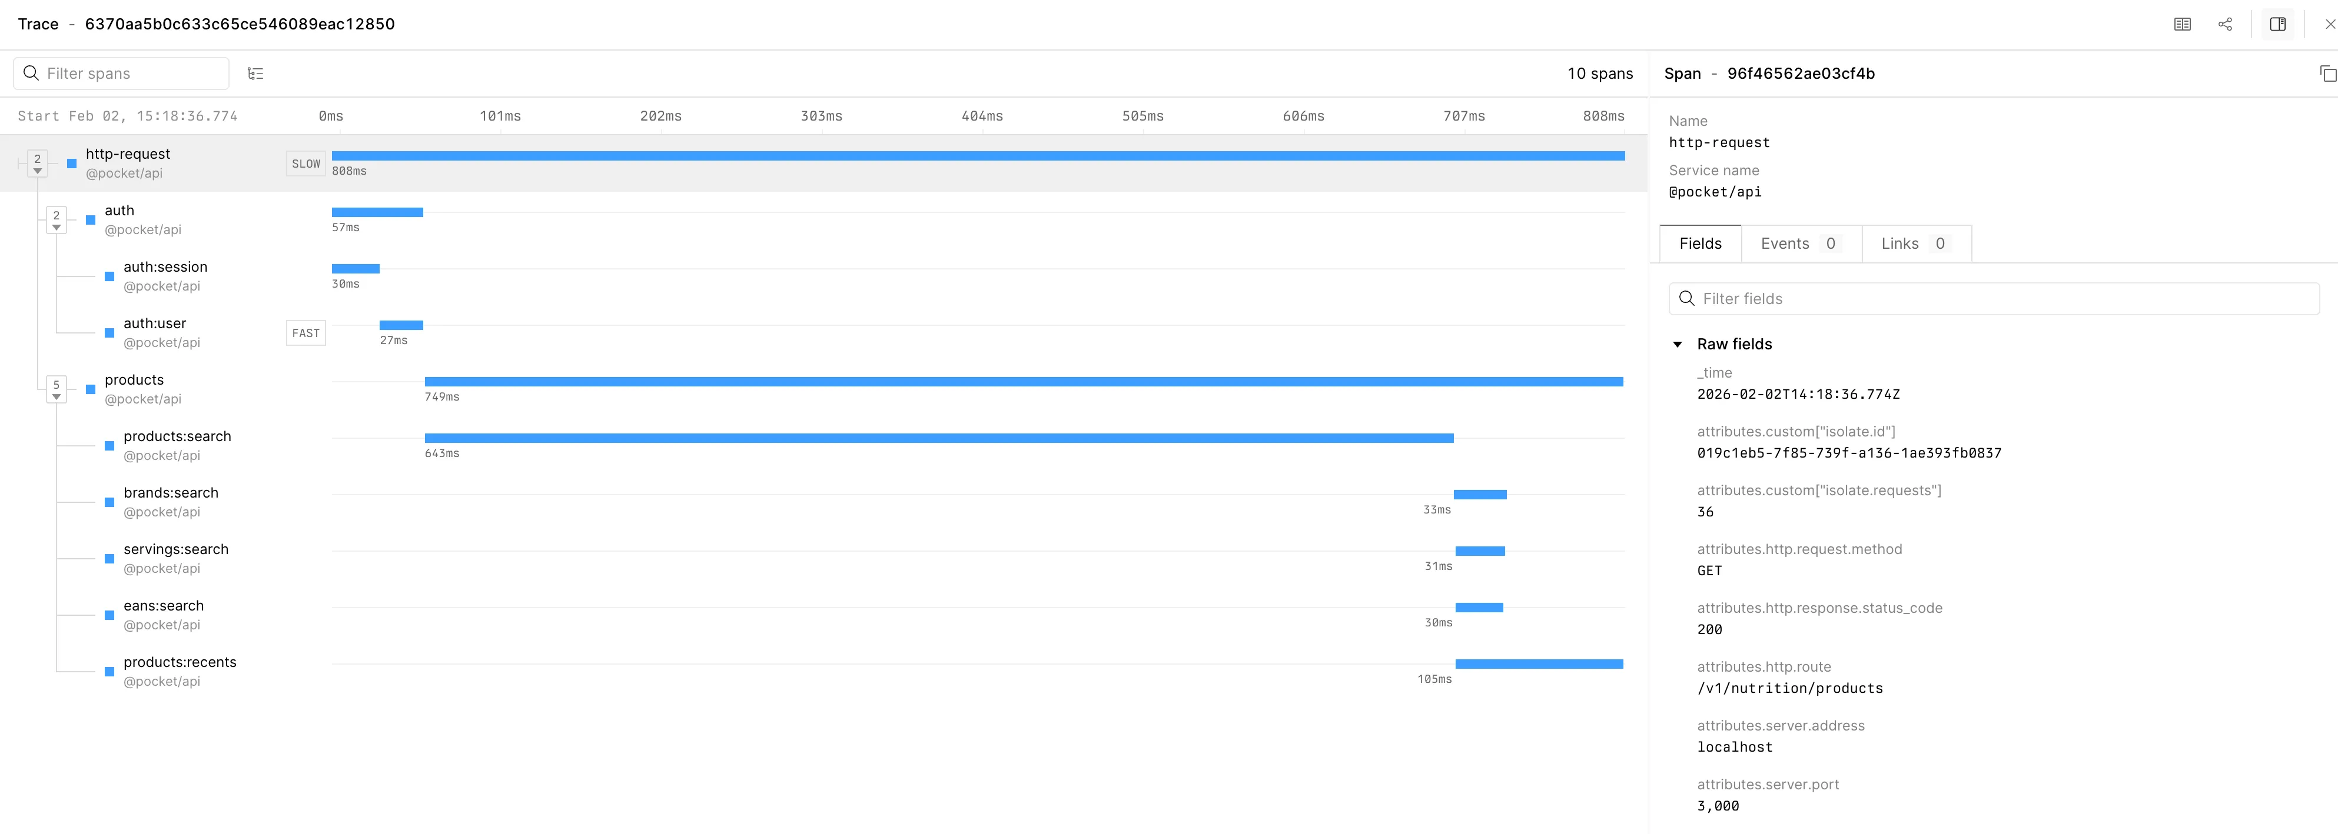Click the blue service marker beside auth:user
Image resolution: width=2338 pixels, height=834 pixels.
tap(110, 333)
